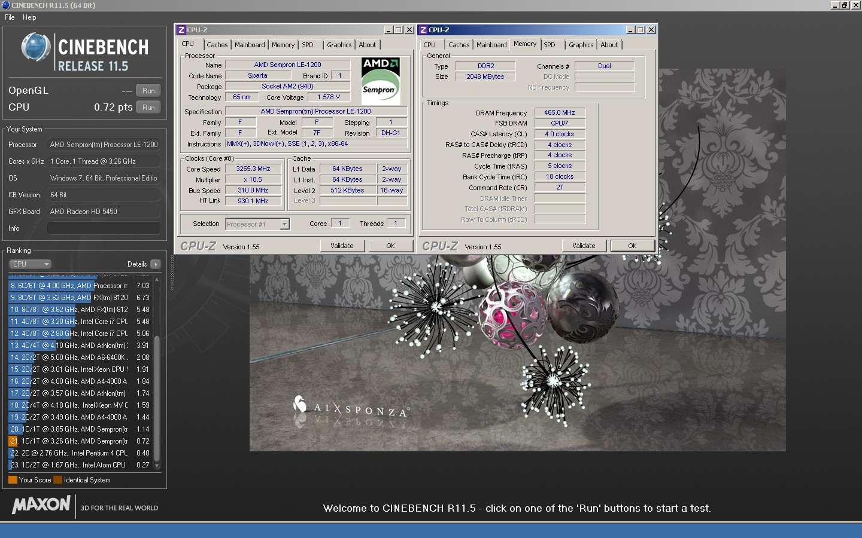Image resolution: width=862 pixels, height=538 pixels.
Task: Switch to CPU tab in right CPU-Z window
Action: tap(430, 45)
